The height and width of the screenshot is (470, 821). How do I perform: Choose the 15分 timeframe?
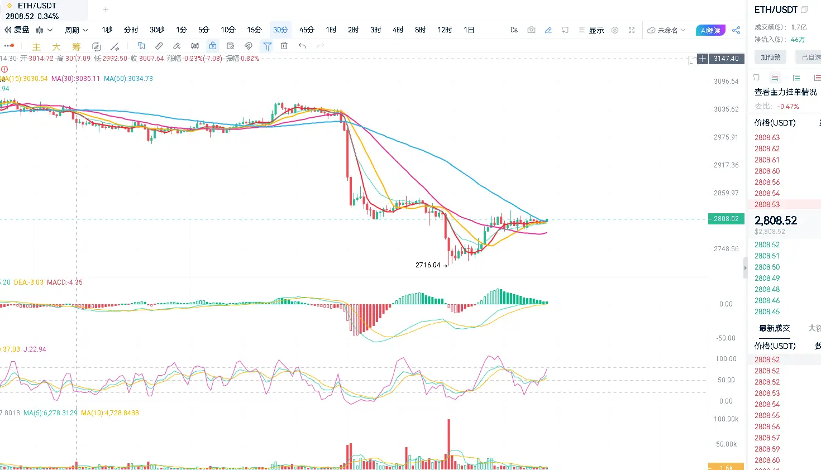coord(255,30)
